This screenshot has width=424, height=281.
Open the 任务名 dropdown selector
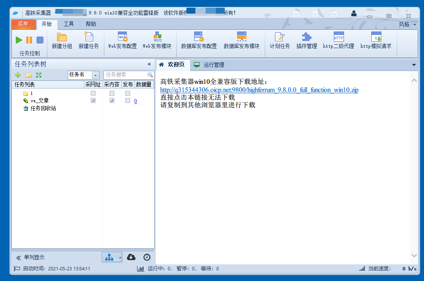pos(96,75)
